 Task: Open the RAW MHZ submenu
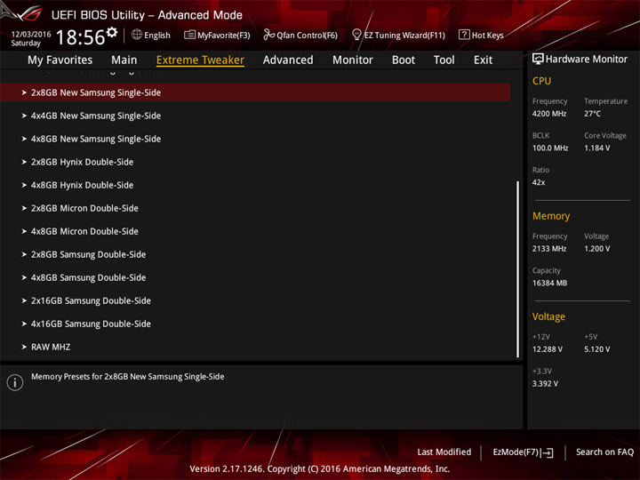click(x=255, y=347)
